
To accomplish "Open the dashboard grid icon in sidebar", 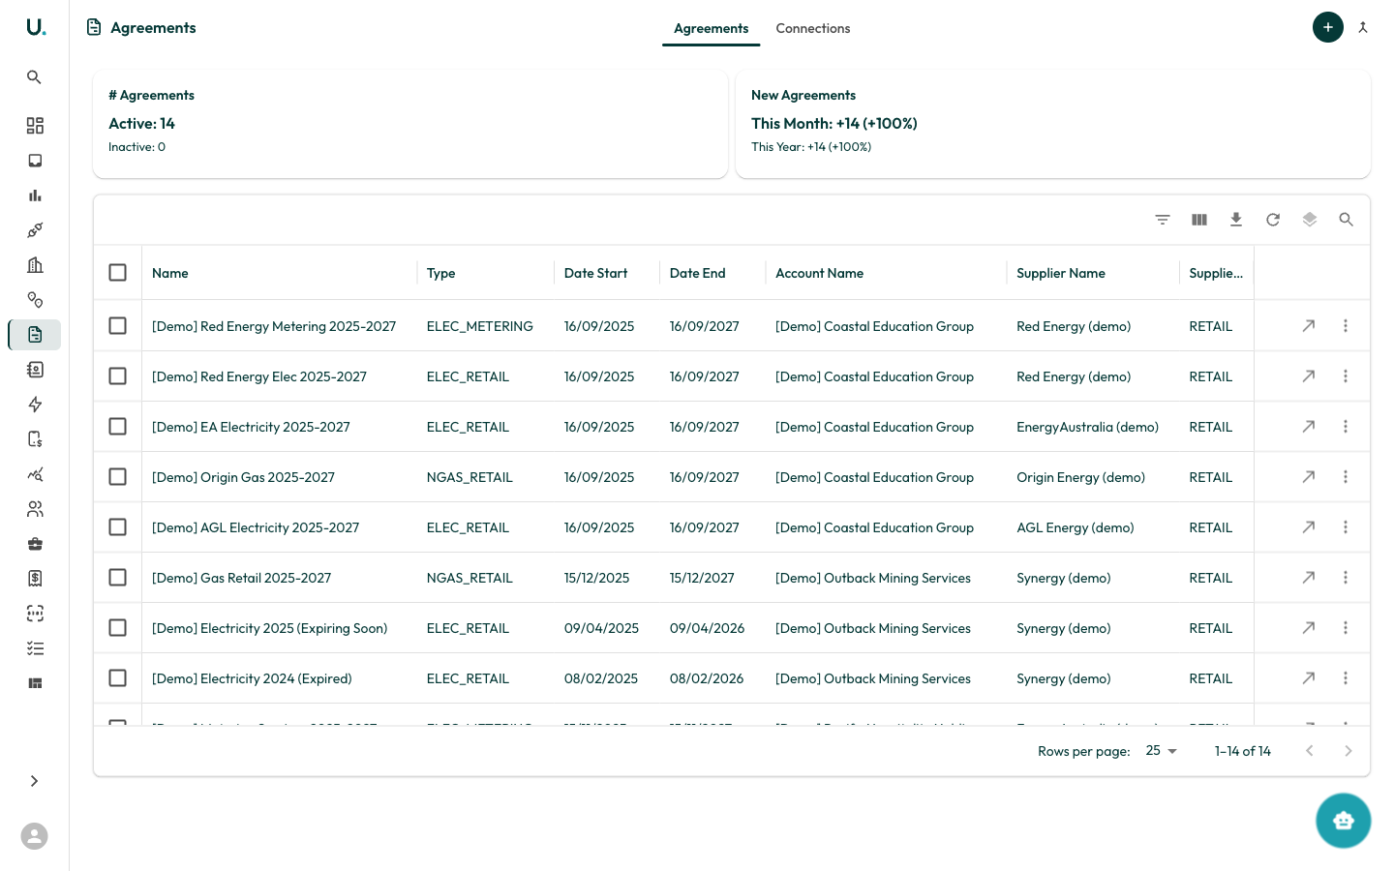I will coord(35,126).
